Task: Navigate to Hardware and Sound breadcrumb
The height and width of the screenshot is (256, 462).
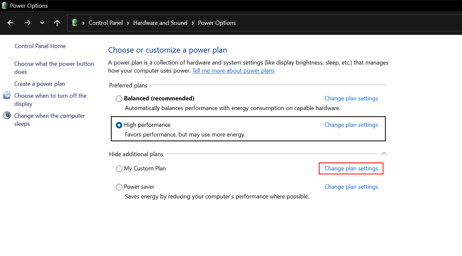Action: pos(160,23)
